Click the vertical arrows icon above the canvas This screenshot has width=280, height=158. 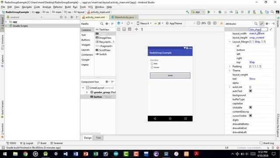point(142,29)
